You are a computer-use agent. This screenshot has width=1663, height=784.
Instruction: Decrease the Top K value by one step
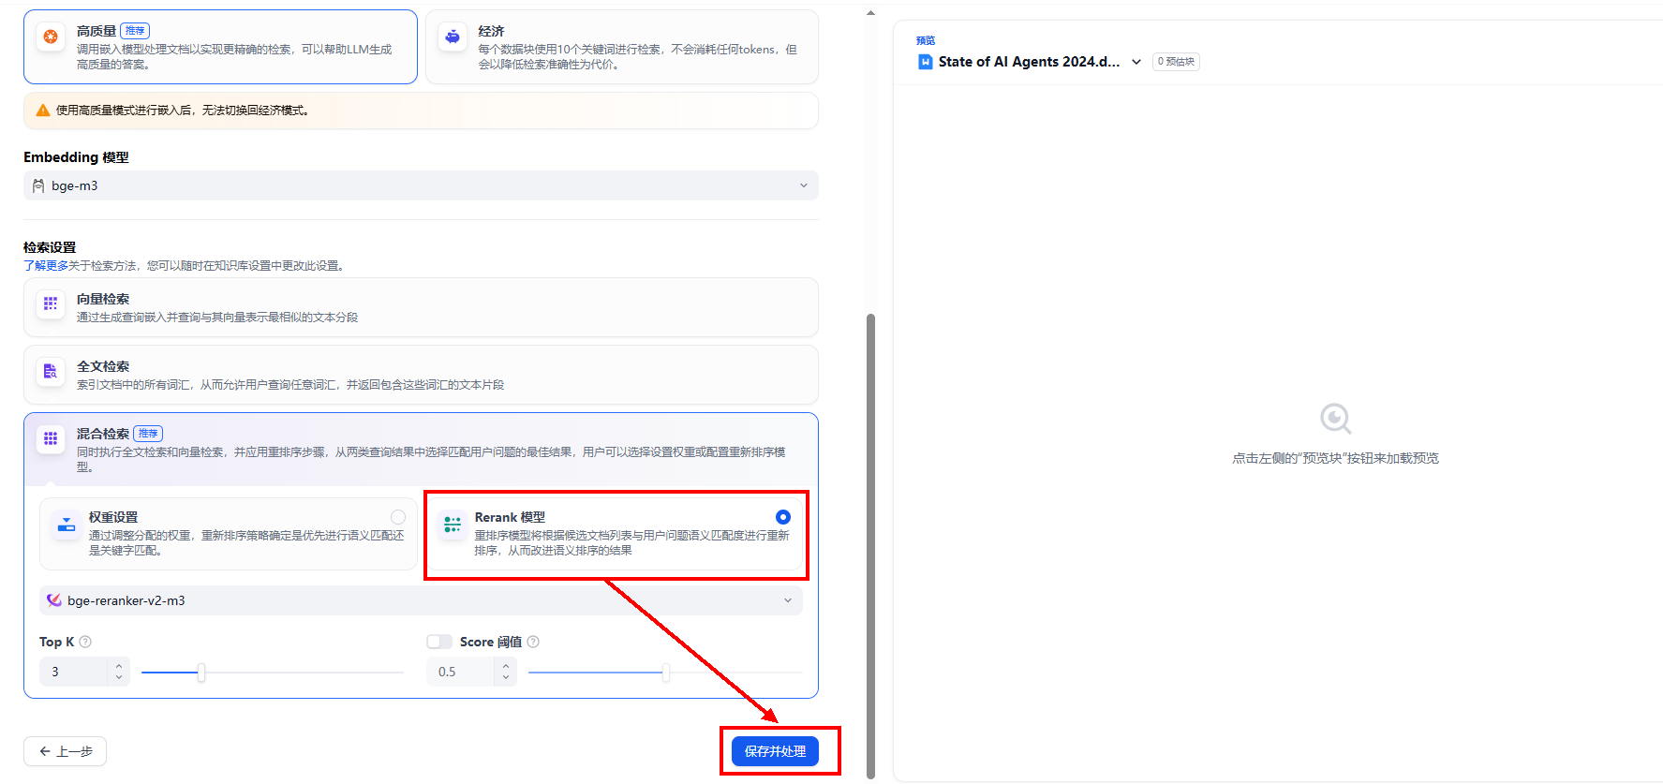(x=119, y=677)
